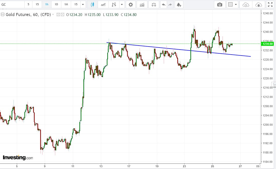The image size is (276, 169).
Task: Select the 1h interval
Action: point(47,5)
